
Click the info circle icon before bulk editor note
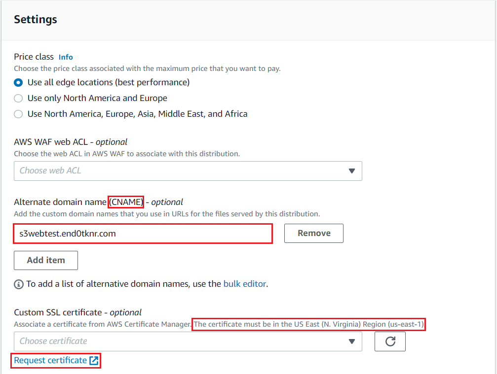pos(19,284)
